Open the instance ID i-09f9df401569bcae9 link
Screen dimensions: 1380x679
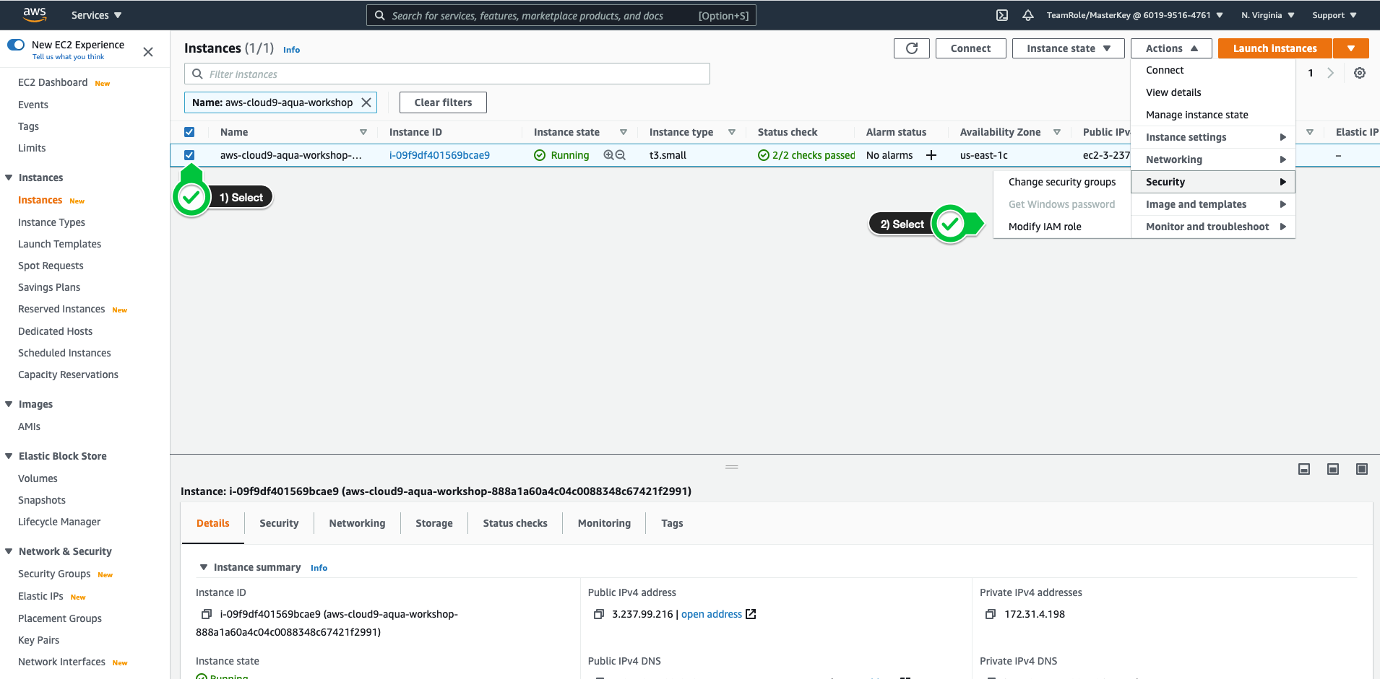pos(439,155)
